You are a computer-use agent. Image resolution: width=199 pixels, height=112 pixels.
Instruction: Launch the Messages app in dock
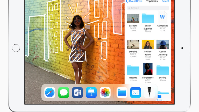63,93
